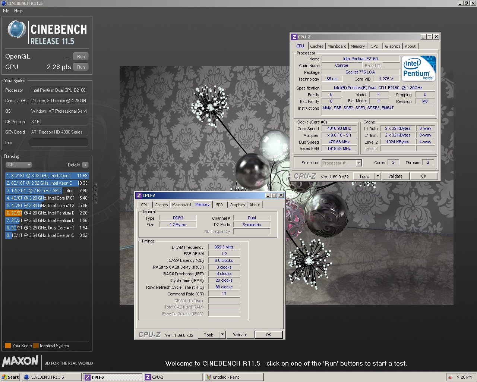Click Tools button in Memory CPU-Z window

pos(209,335)
